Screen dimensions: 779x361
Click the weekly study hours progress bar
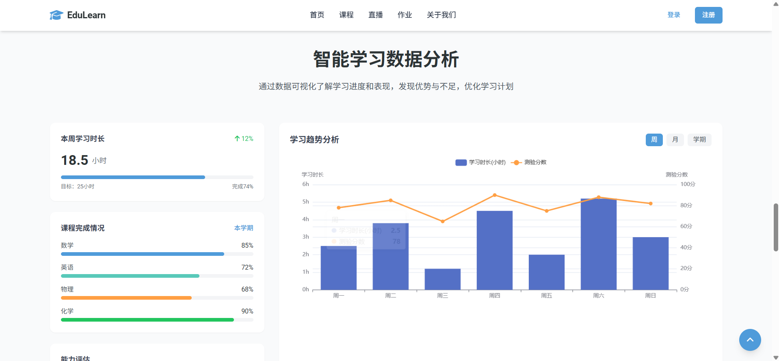[x=157, y=177]
